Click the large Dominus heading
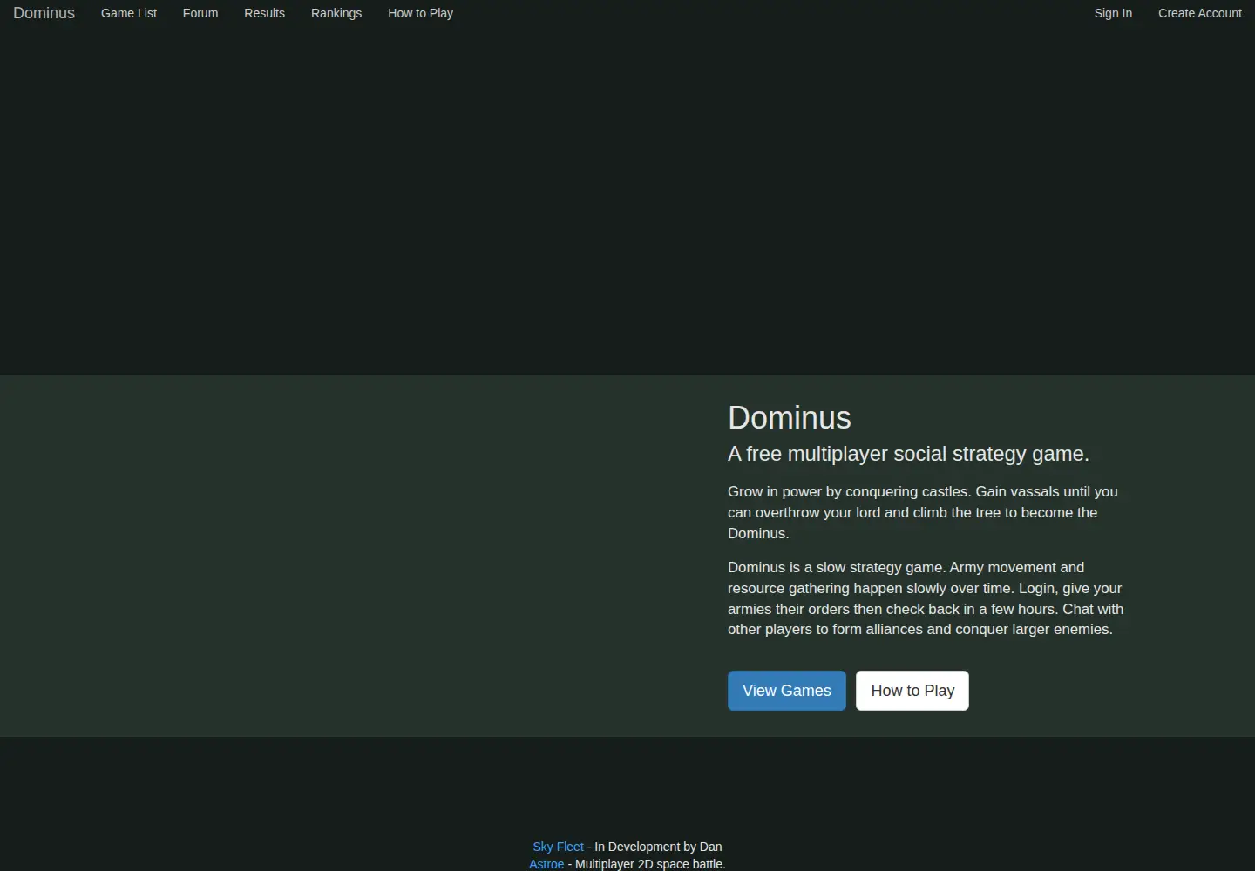Screen dimensions: 1255x871 click(x=790, y=418)
